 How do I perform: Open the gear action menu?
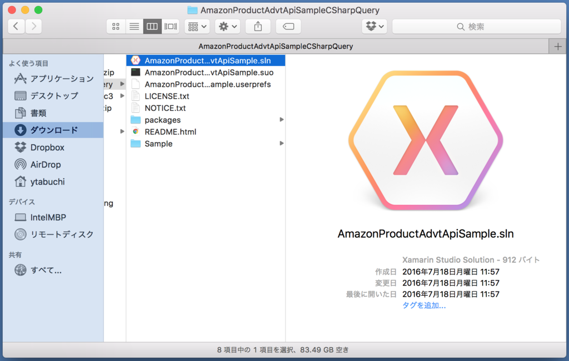click(x=227, y=27)
